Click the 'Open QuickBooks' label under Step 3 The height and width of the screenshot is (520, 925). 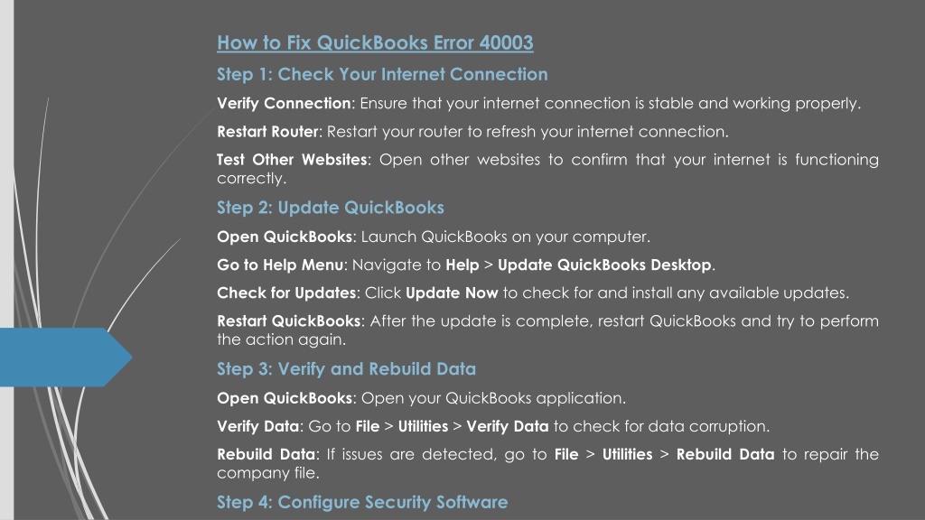coord(285,398)
